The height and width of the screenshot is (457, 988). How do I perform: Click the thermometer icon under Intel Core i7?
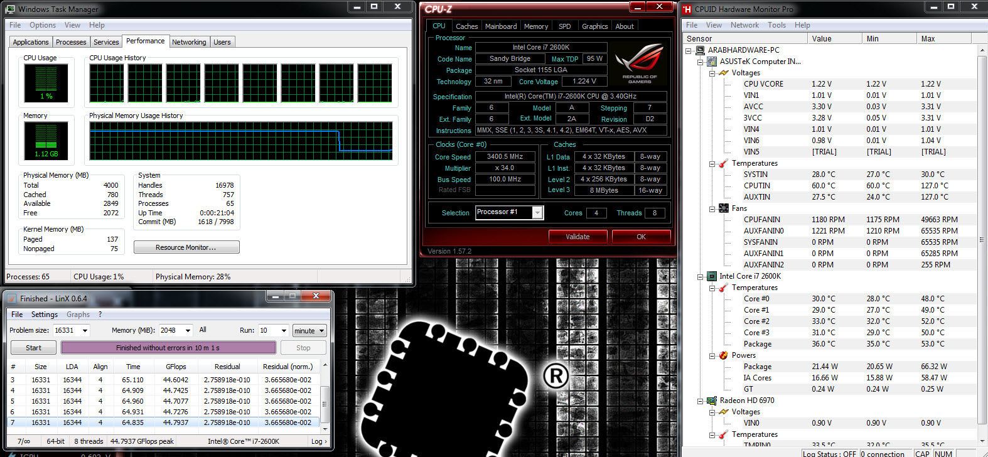(723, 288)
